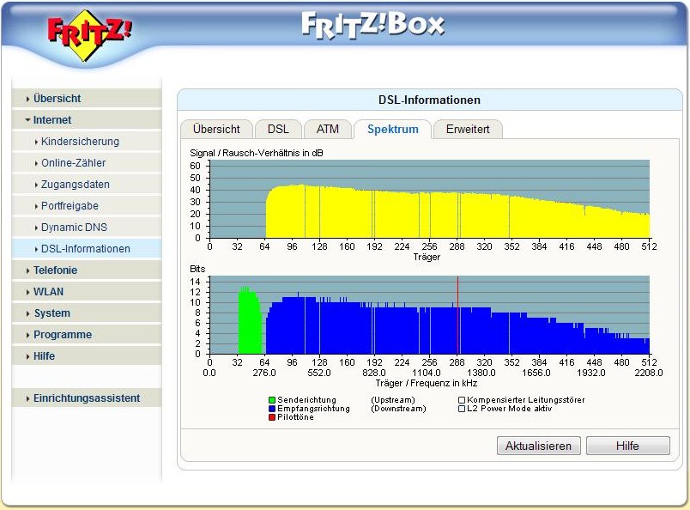
Task: Switch to the DSL tab
Action: pyautogui.click(x=278, y=129)
